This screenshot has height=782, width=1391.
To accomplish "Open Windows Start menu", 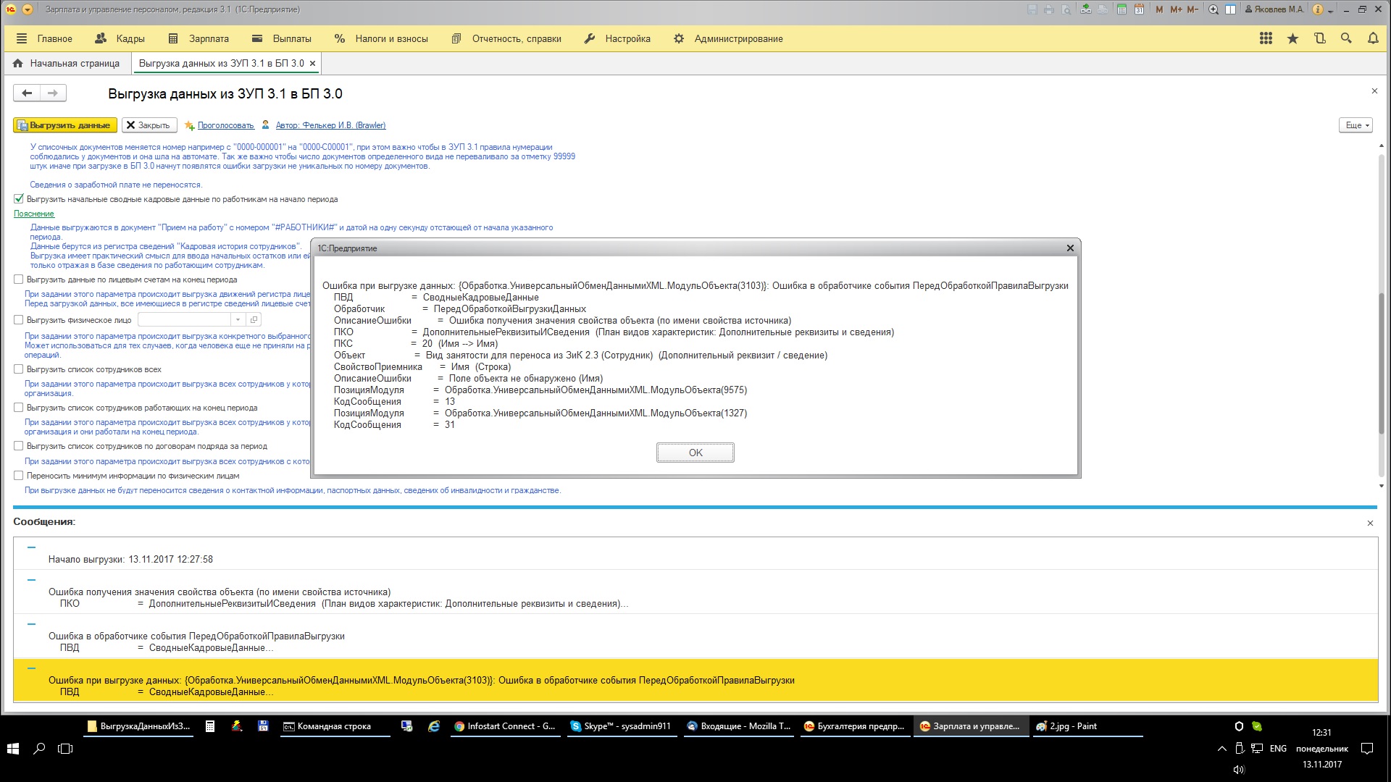I will pos(13,749).
